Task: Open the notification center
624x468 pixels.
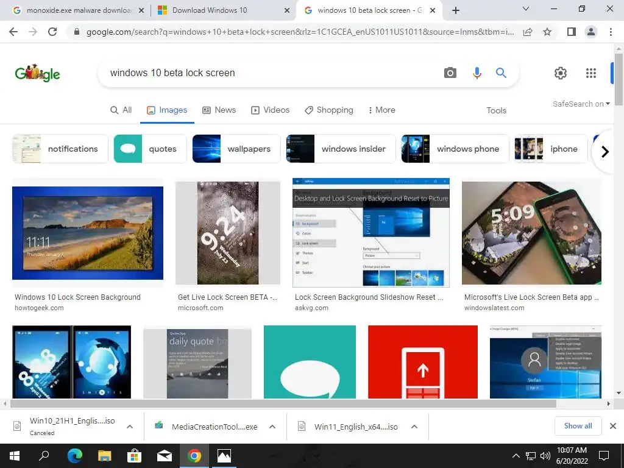Action: (x=604, y=456)
